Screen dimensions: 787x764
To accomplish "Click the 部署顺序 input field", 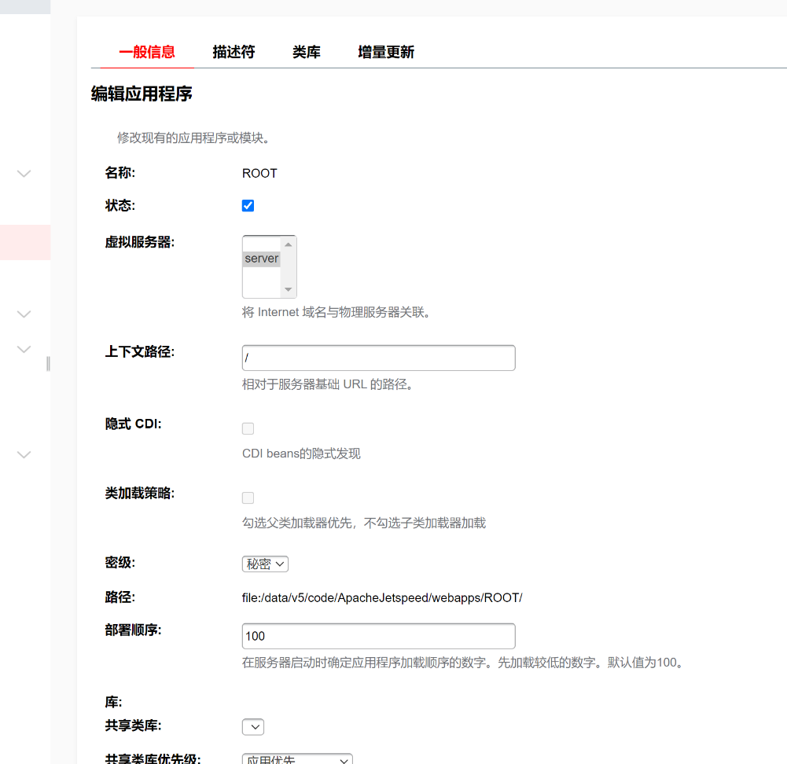I will pyautogui.click(x=378, y=636).
